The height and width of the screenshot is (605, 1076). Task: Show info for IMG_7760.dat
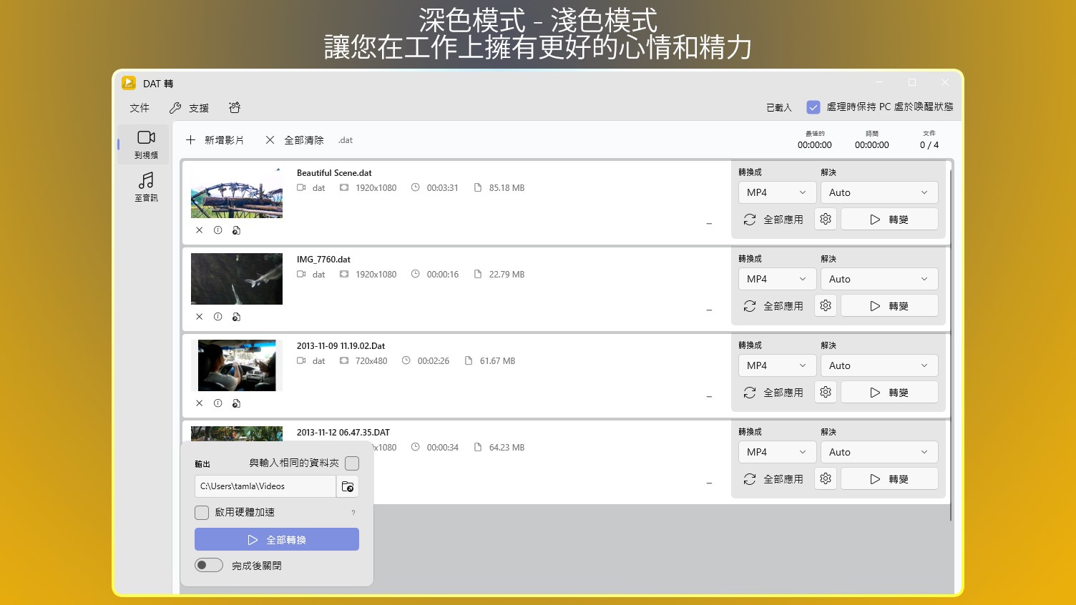217,317
